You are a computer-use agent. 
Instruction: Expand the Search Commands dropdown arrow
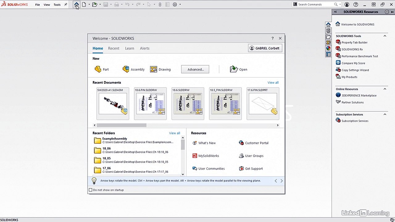(340, 5)
